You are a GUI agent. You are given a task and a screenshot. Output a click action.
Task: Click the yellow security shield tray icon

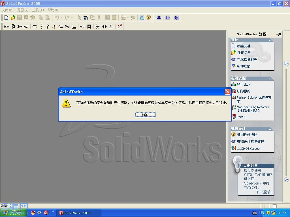[268, 213]
